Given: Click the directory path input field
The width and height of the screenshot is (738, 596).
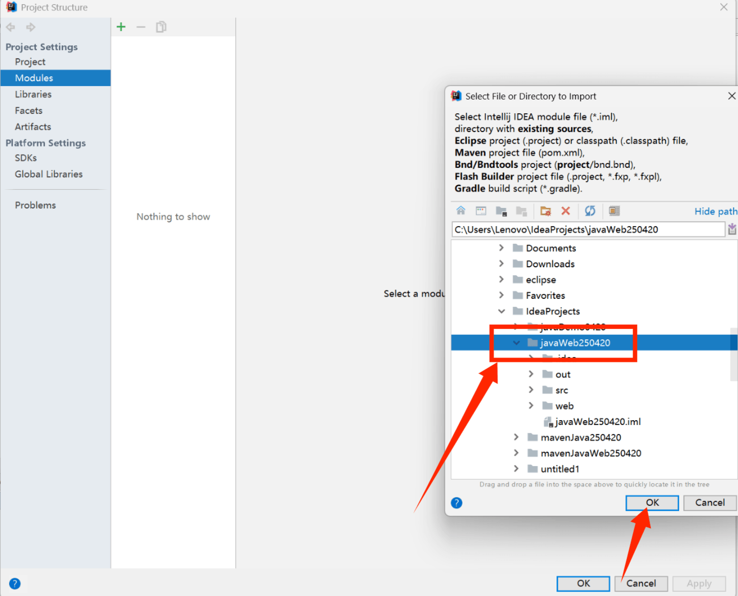Looking at the screenshot, I should point(588,229).
